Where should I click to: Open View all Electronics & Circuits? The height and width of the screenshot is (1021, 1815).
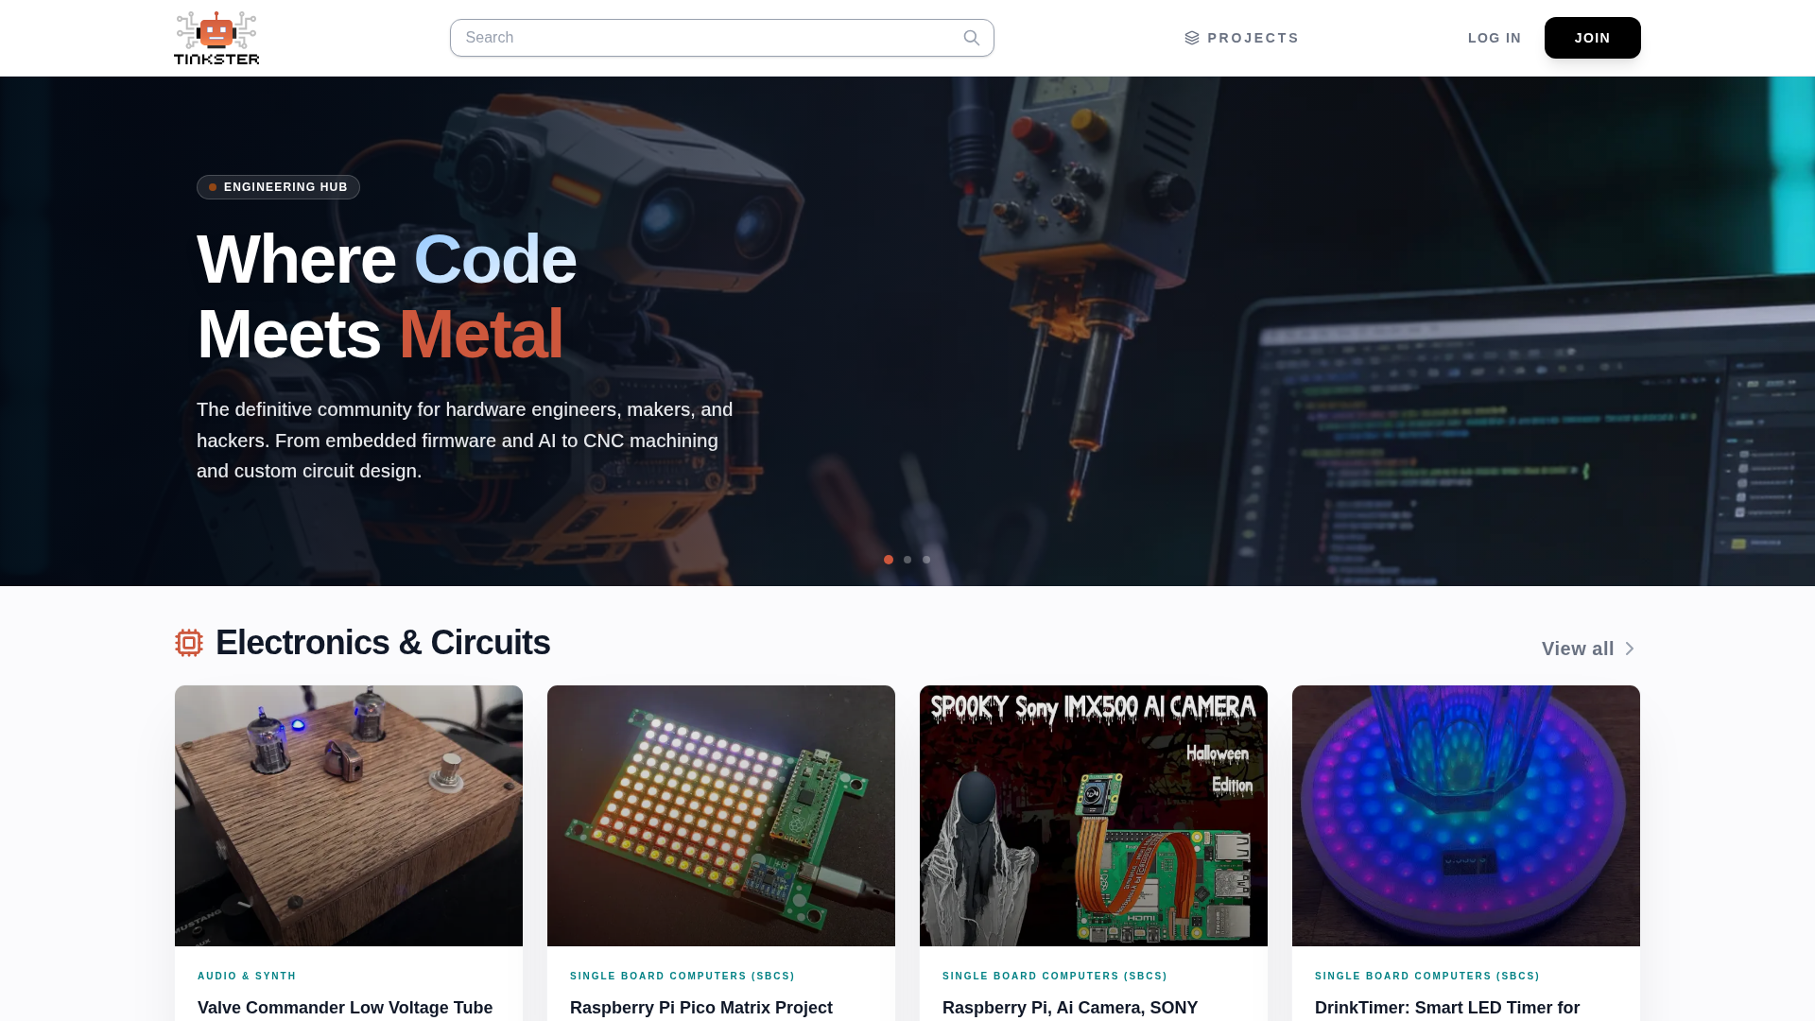[1588, 649]
